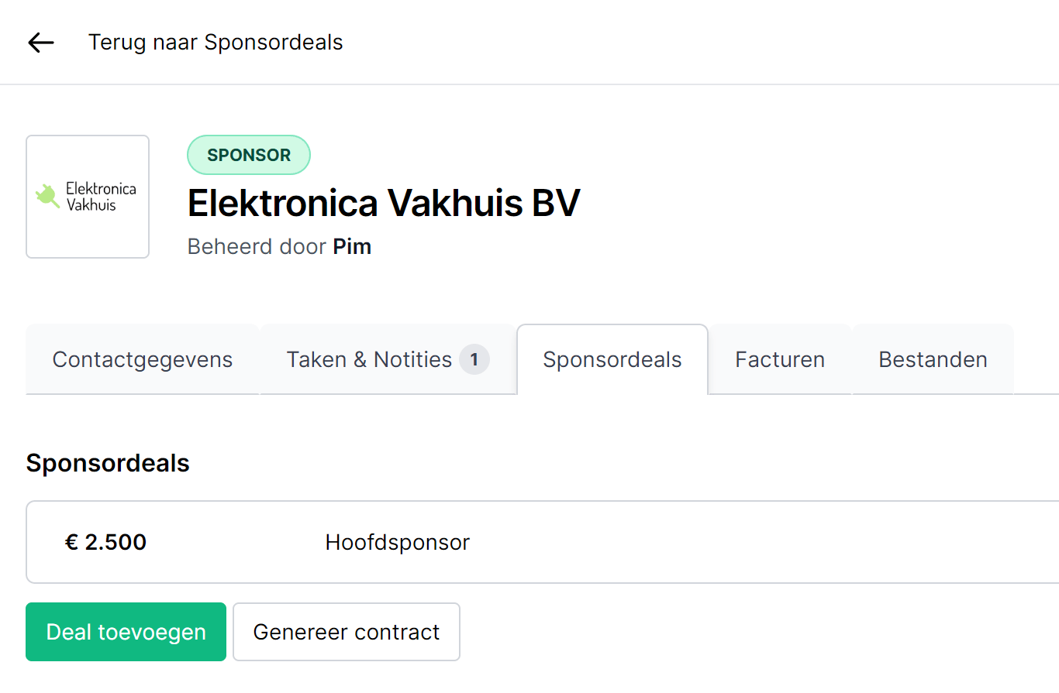The height and width of the screenshot is (693, 1059).
Task: Click the Sponsordeals section heading
Action: point(108,463)
